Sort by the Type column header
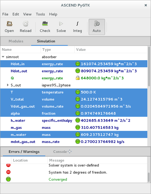 click(x=58, y=49)
